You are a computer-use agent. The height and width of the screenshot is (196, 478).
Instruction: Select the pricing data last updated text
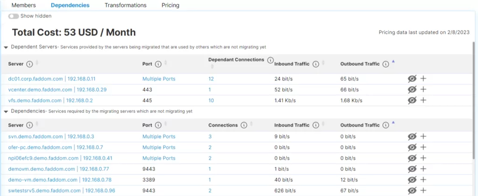point(424,33)
